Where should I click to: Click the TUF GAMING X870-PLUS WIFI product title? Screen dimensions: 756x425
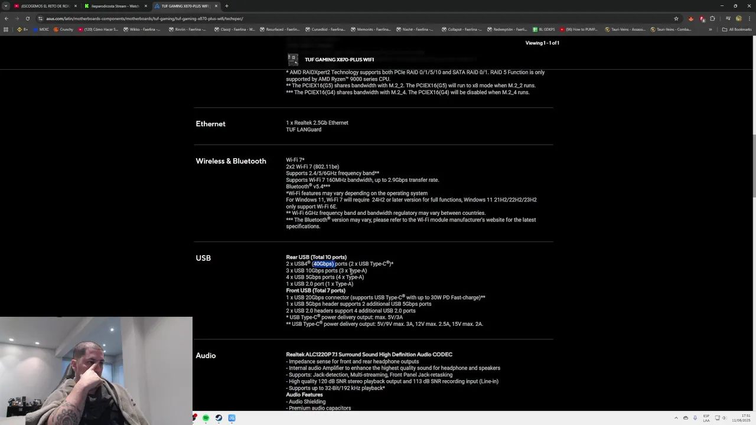[x=339, y=60]
